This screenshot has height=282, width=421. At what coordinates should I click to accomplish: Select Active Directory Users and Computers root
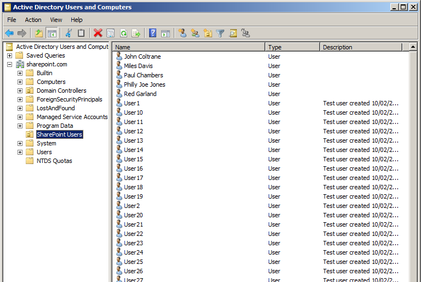pyautogui.click(x=62, y=47)
